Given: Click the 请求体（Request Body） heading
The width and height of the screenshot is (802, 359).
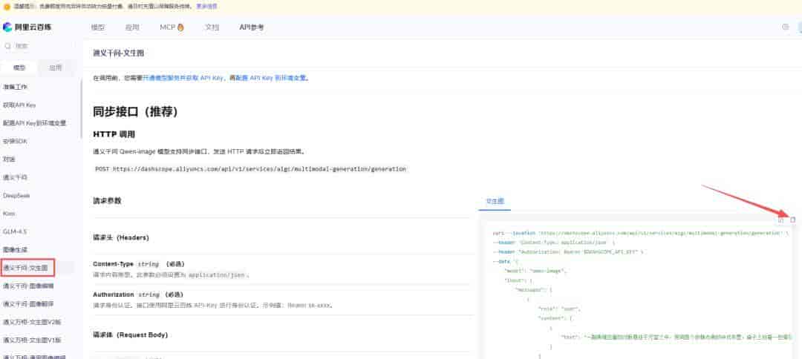Looking at the screenshot, I should [x=130, y=335].
